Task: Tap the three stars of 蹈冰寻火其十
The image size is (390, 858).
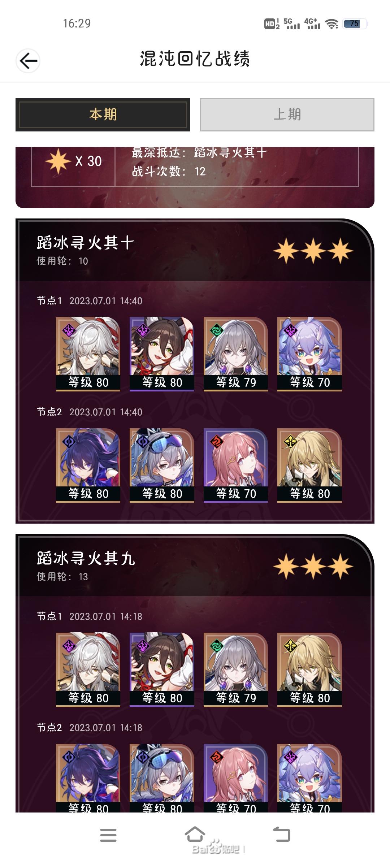Action: tap(313, 251)
